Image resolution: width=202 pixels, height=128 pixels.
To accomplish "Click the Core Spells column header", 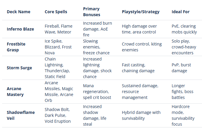I will (x=56, y=12).
